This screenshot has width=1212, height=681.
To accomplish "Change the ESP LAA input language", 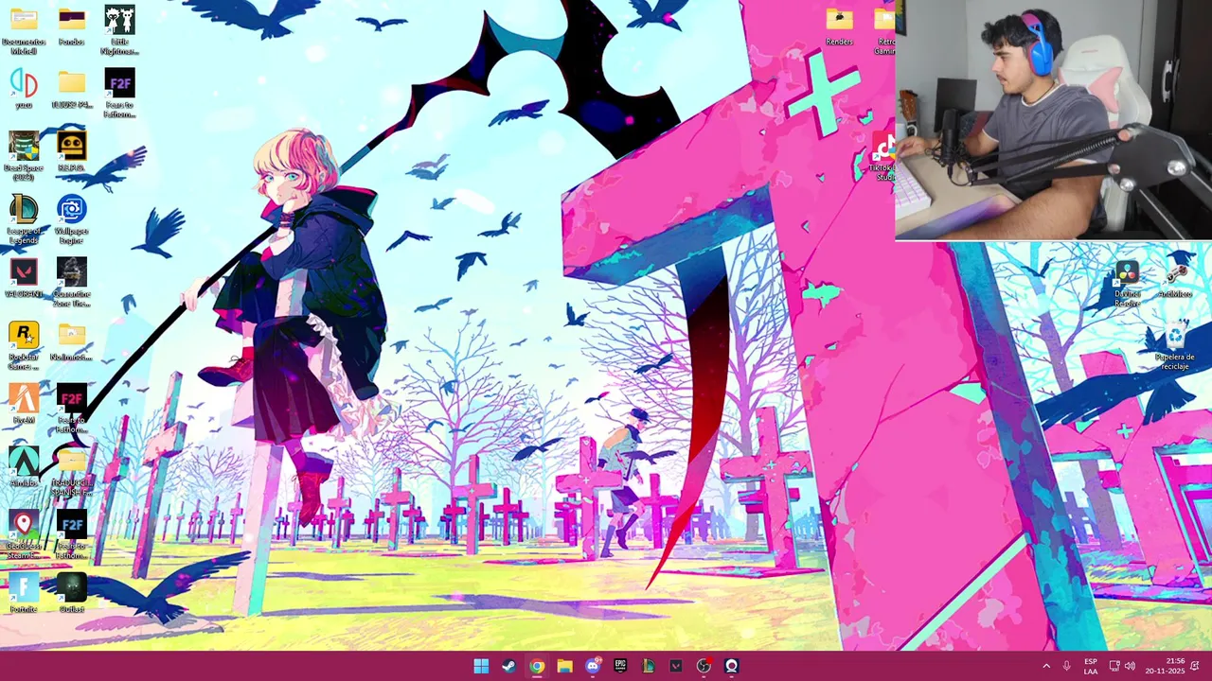I will [x=1091, y=666].
